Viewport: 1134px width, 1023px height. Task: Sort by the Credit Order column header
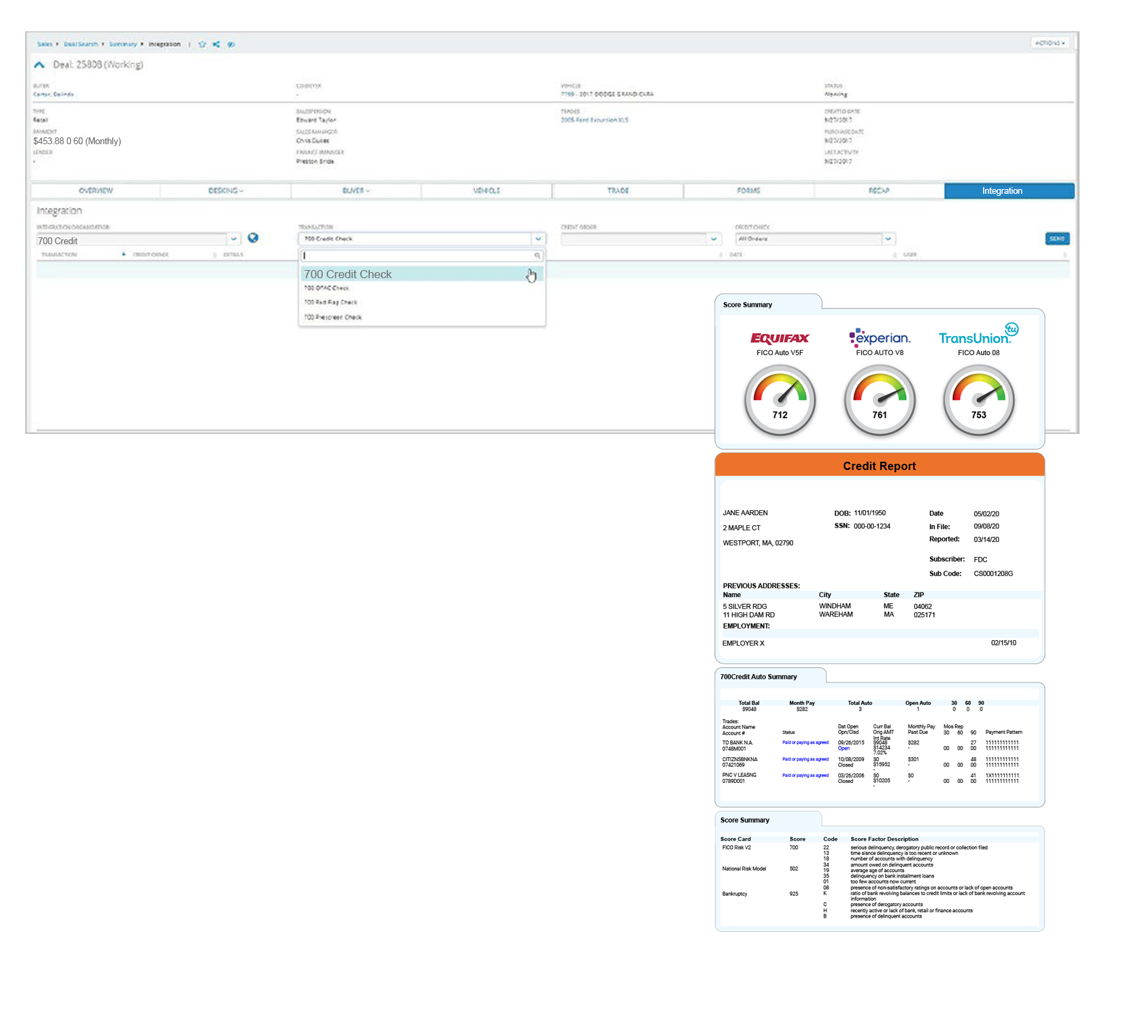150,255
